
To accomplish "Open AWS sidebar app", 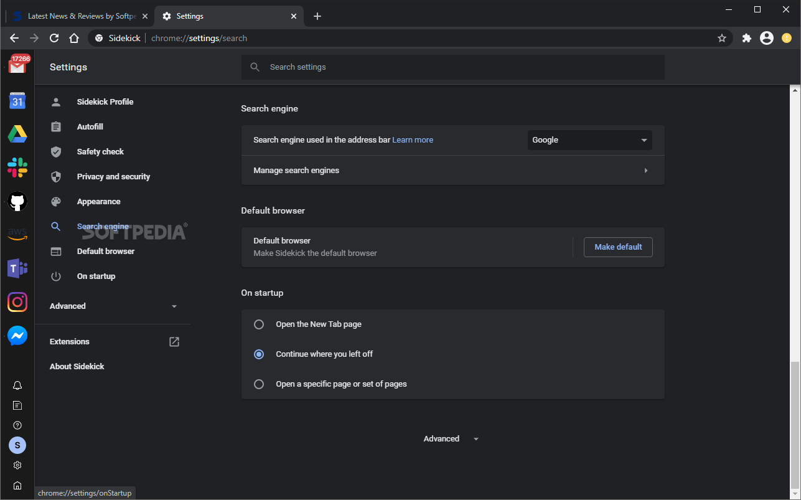I will (17, 235).
